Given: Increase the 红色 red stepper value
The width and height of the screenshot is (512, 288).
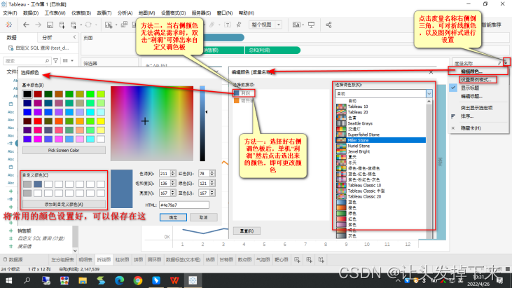Looking at the screenshot, I should click(212, 172).
